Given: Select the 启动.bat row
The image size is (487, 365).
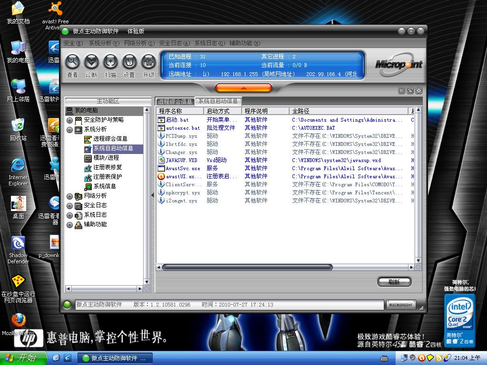Looking at the screenshot, I should click(x=285, y=120).
